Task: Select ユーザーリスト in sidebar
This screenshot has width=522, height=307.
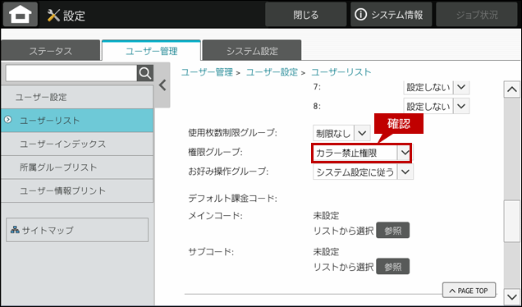Action: coord(77,120)
